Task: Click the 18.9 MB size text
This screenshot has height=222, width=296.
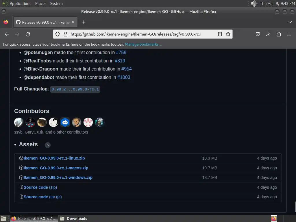Action: [210, 158]
